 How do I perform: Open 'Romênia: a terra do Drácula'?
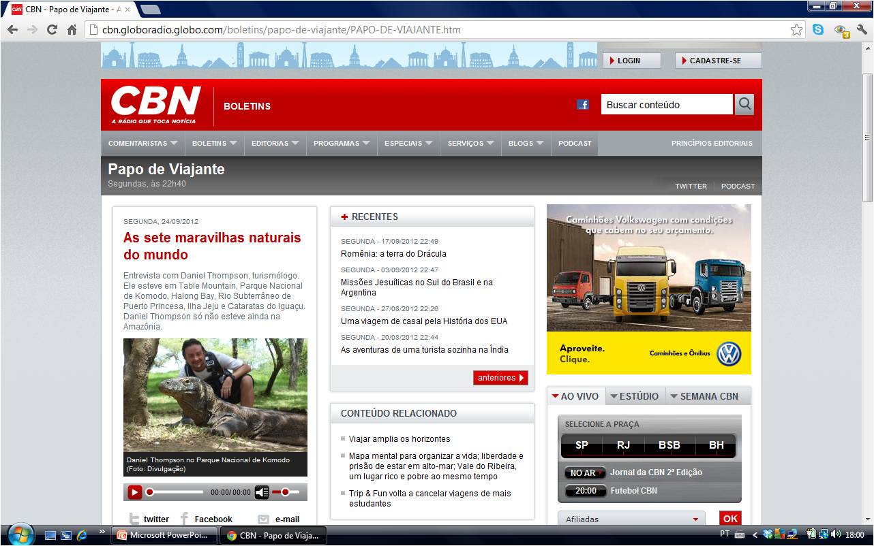[x=393, y=254]
